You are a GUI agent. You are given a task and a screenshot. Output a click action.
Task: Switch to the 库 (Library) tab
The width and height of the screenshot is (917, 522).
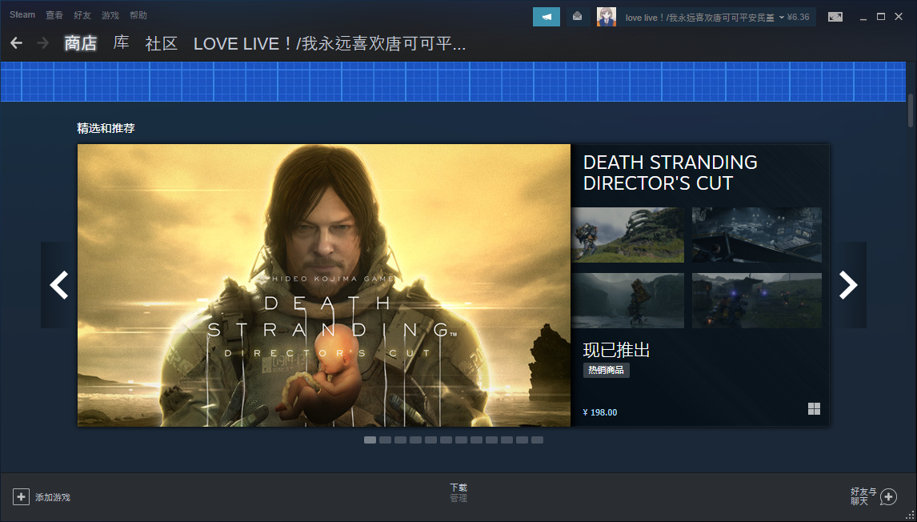[x=121, y=43]
